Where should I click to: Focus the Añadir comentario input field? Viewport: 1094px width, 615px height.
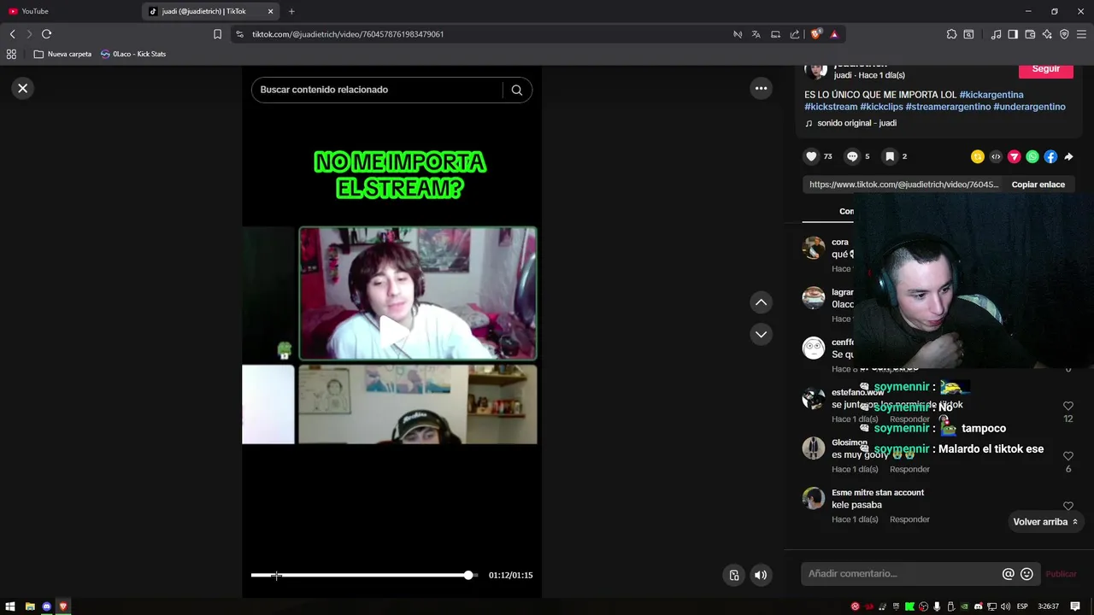click(901, 574)
